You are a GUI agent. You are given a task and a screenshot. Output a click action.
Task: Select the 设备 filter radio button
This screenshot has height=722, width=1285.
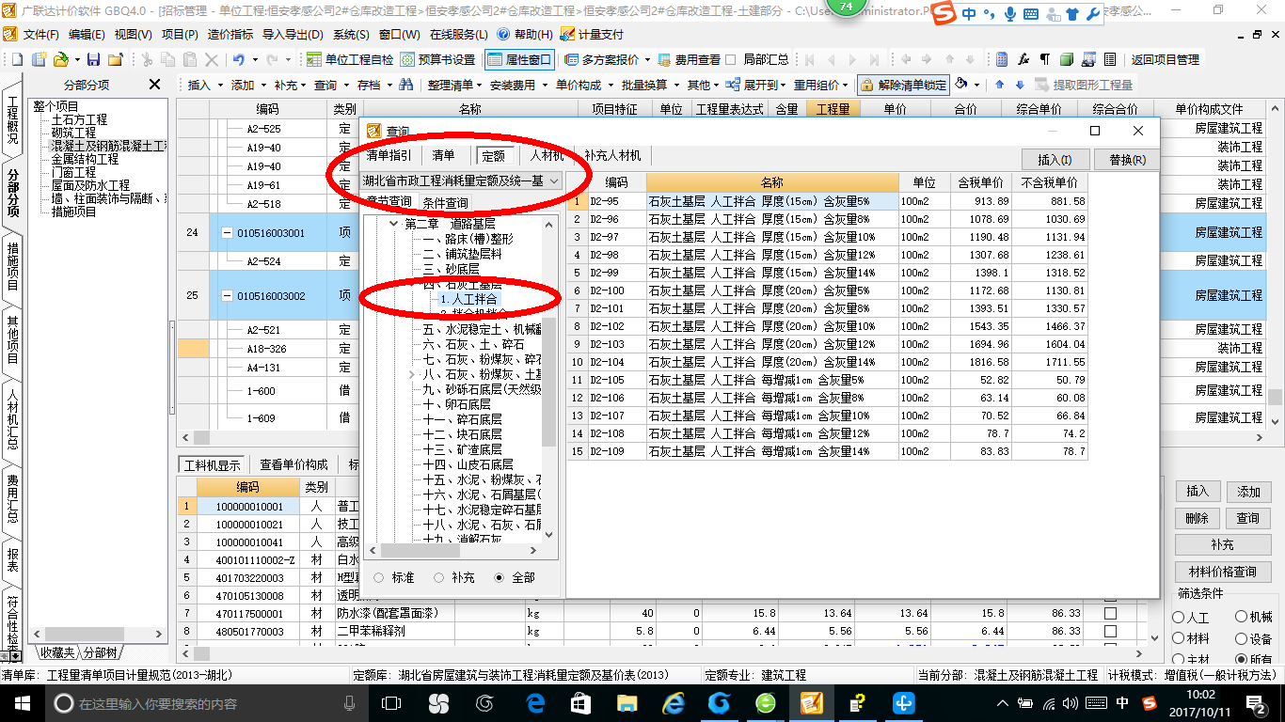click(x=1241, y=638)
